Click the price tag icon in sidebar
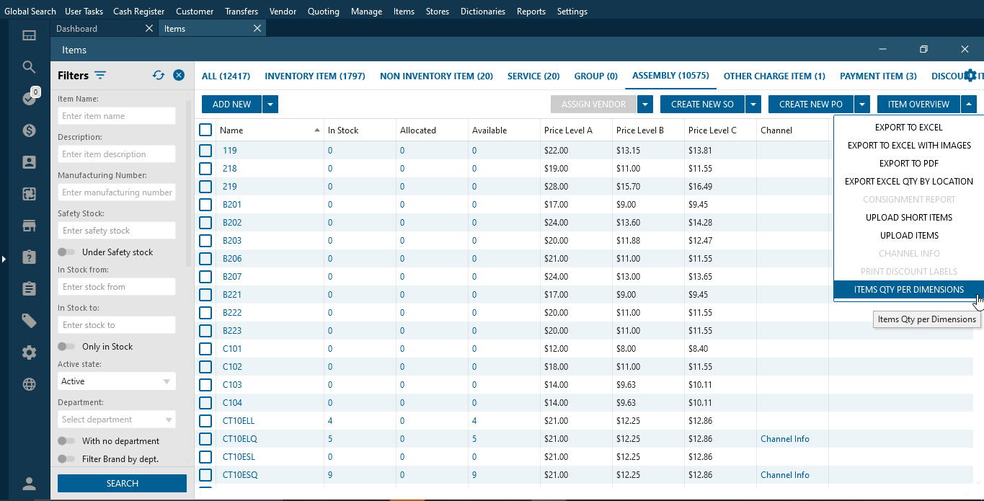The height and width of the screenshot is (501, 984). pyautogui.click(x=29, y=321)
